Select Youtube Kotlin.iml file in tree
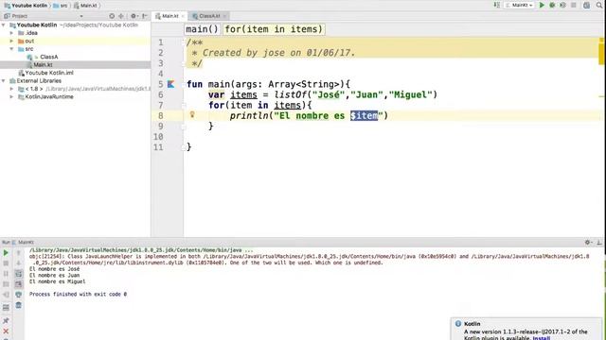 (48, 73)
